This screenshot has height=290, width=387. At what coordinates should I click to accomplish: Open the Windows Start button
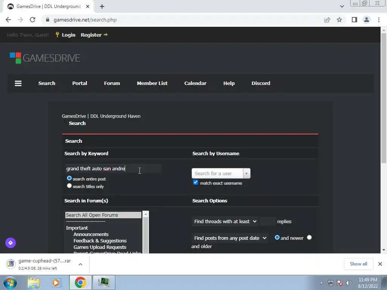pyautogui.click(x=10, y=282)
